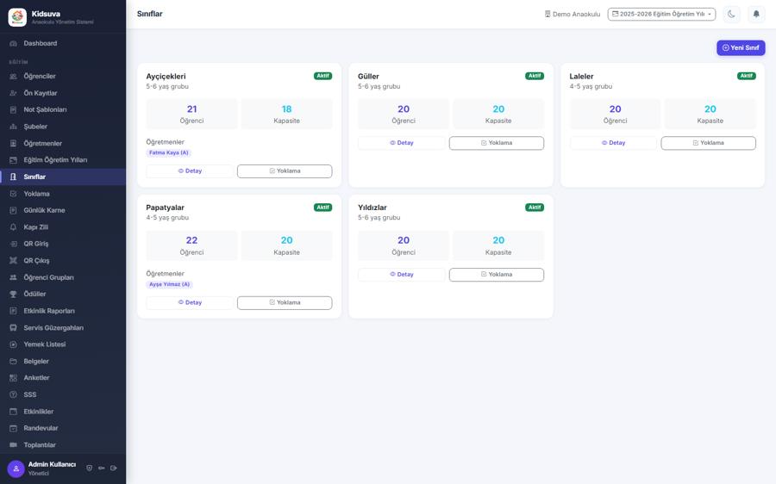
Task: Click the Laleler class title
Action: click(x=581, y=77)
